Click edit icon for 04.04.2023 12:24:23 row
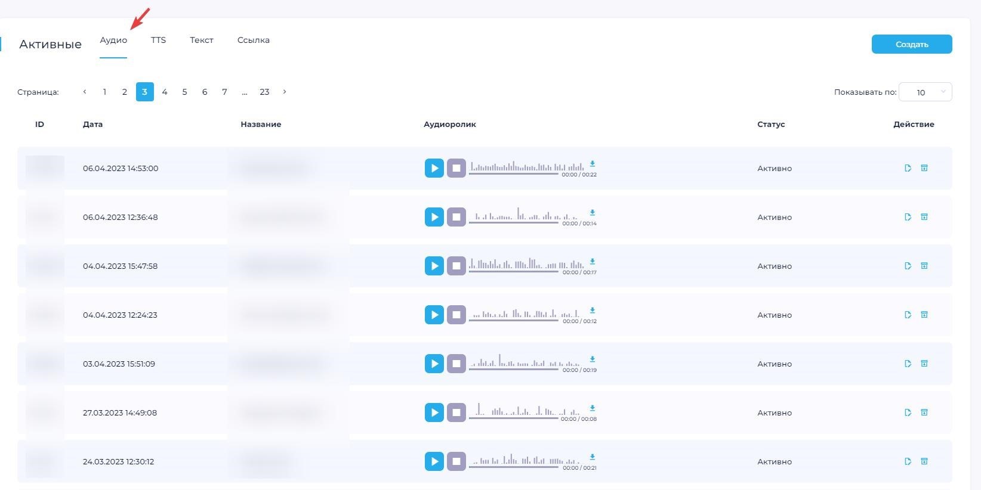 [908, 315]
